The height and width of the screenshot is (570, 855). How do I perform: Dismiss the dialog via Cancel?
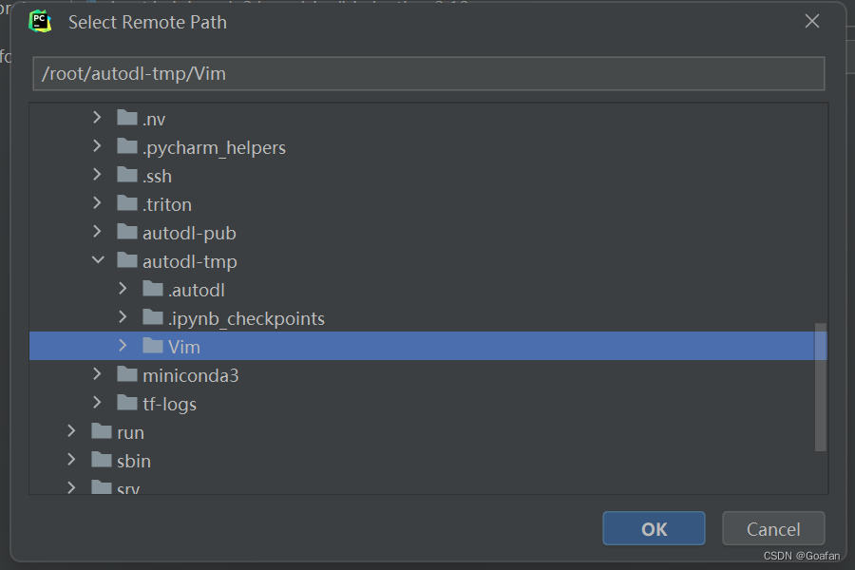pyautogui.click(x=773, y=528)
